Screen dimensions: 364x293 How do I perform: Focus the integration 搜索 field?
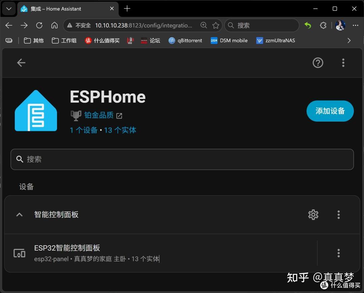click(182, 159)
